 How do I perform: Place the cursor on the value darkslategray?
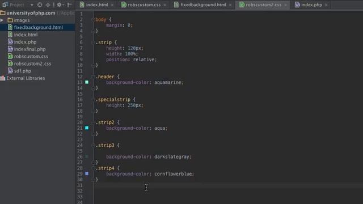tap(172, 157)
